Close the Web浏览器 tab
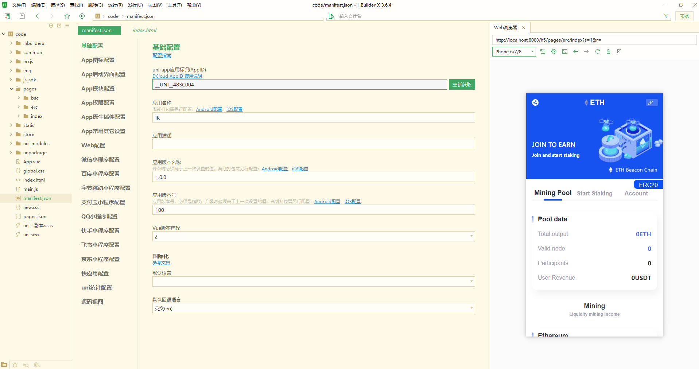This screenshot has height=369, width=699. pos(524,28)
